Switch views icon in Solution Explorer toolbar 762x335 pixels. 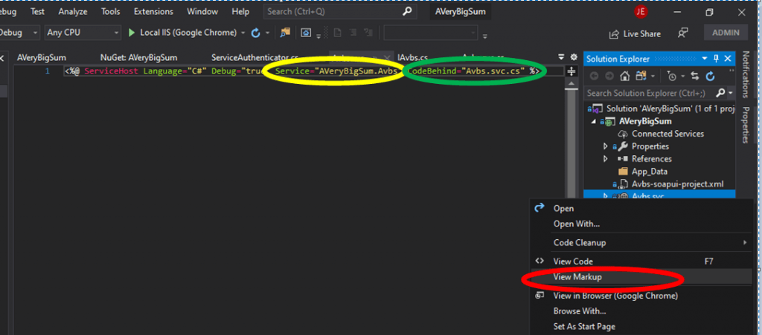(x=639, y=76)
